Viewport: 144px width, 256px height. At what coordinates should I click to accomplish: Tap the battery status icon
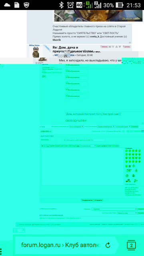click(119, 5)
